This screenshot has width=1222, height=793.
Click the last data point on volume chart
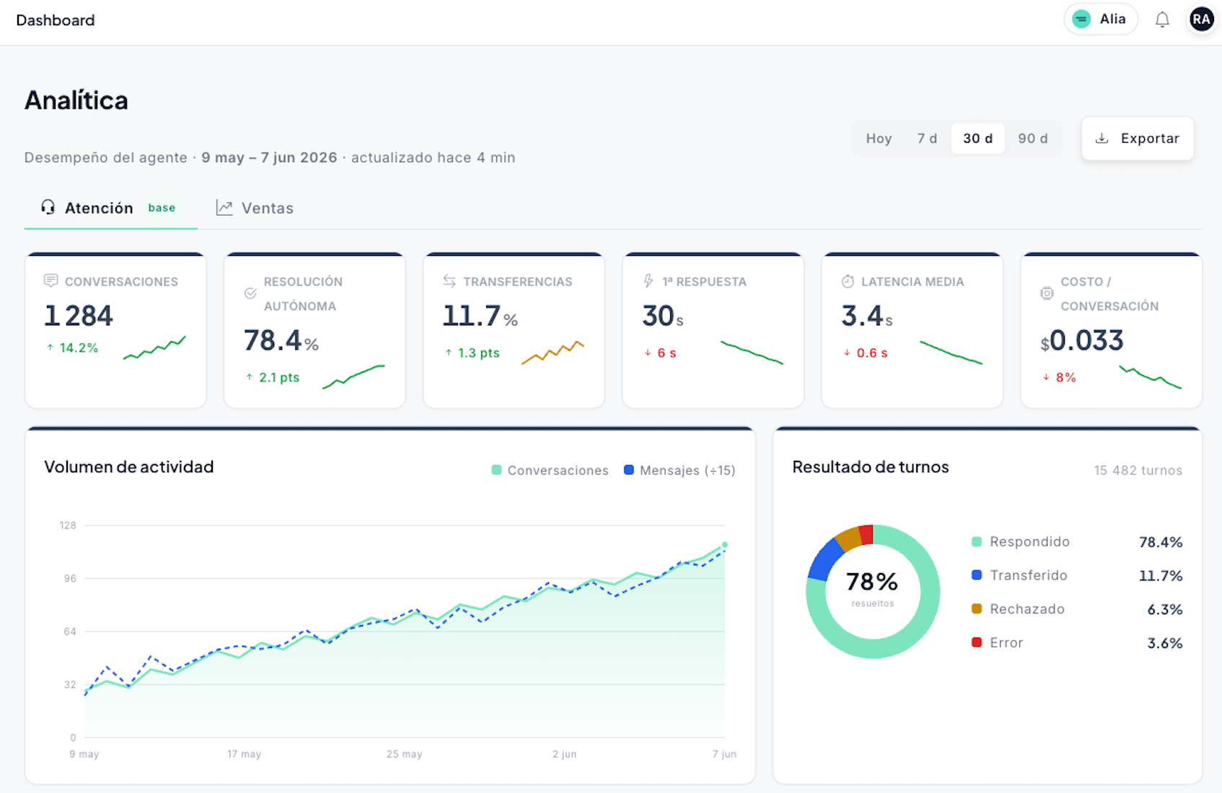[725, 544]
